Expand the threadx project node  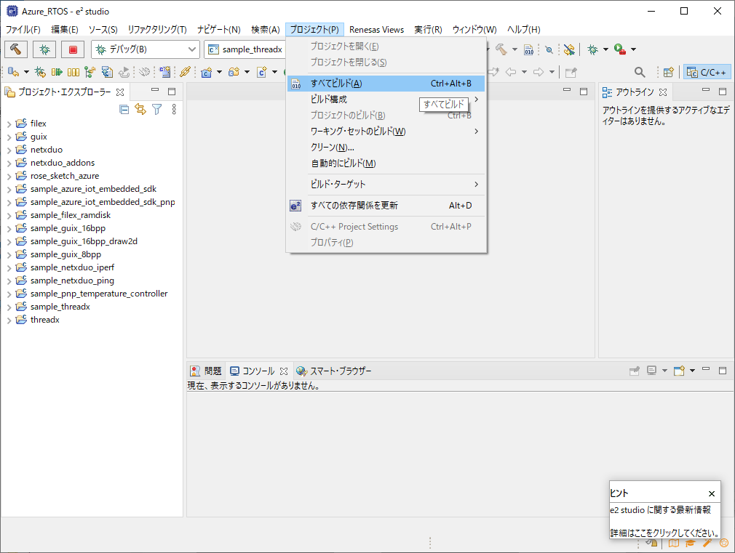tap(9, 320)
